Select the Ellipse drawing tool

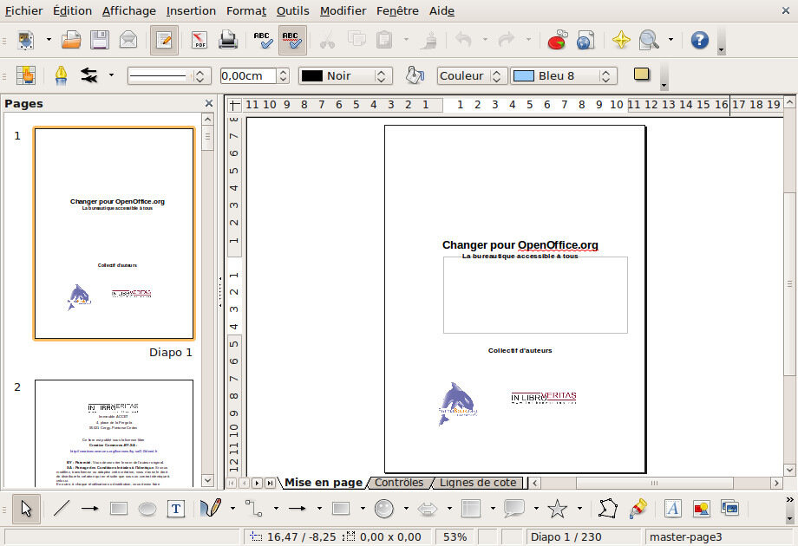pyautogui.click(x=147, y=509)
